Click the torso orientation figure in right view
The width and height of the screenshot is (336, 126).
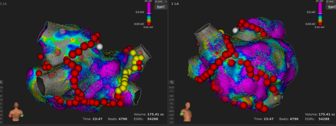point(187,110)
